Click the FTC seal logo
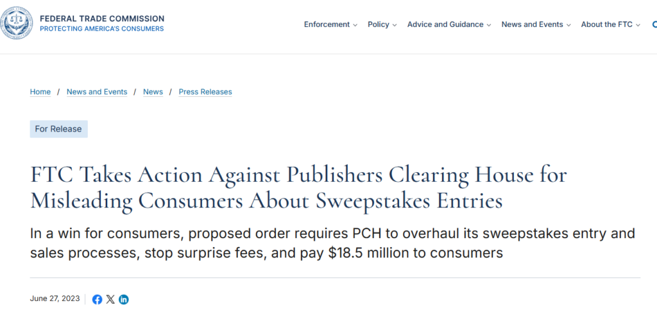 (16, 24)
